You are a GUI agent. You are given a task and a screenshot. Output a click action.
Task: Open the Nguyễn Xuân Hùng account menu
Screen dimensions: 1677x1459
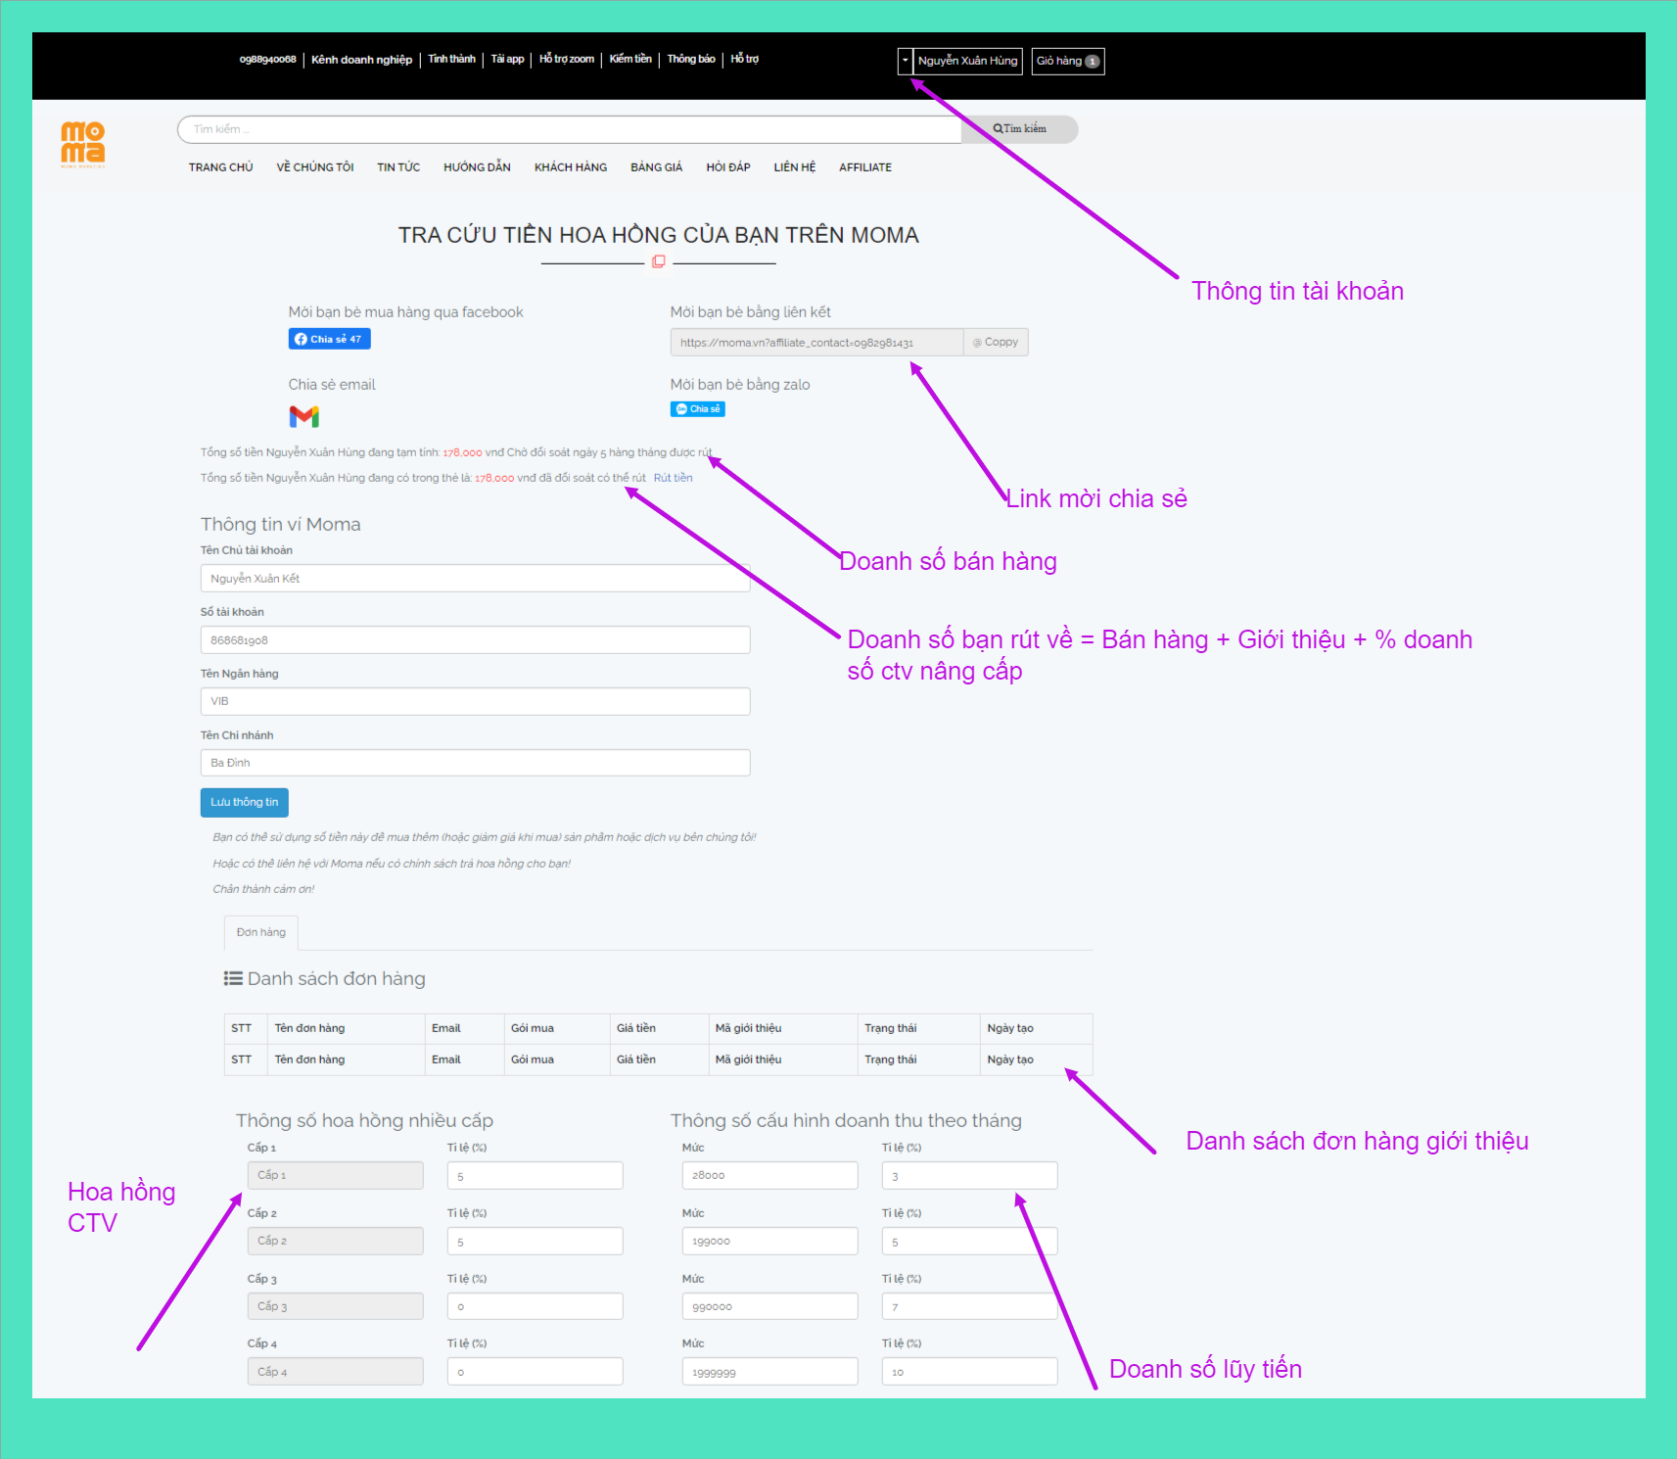pyautogui.click(x=967, y=62)
